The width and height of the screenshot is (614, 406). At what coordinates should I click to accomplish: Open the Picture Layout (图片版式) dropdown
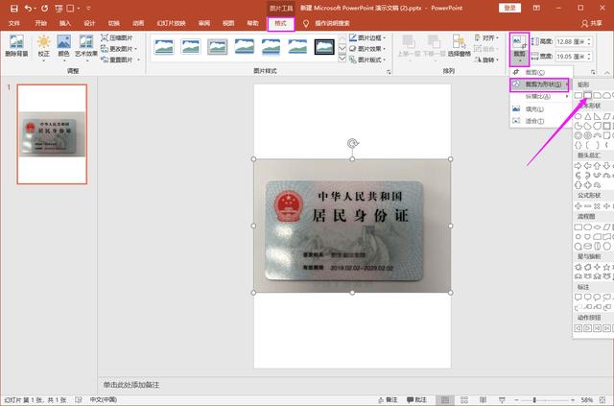367,60
